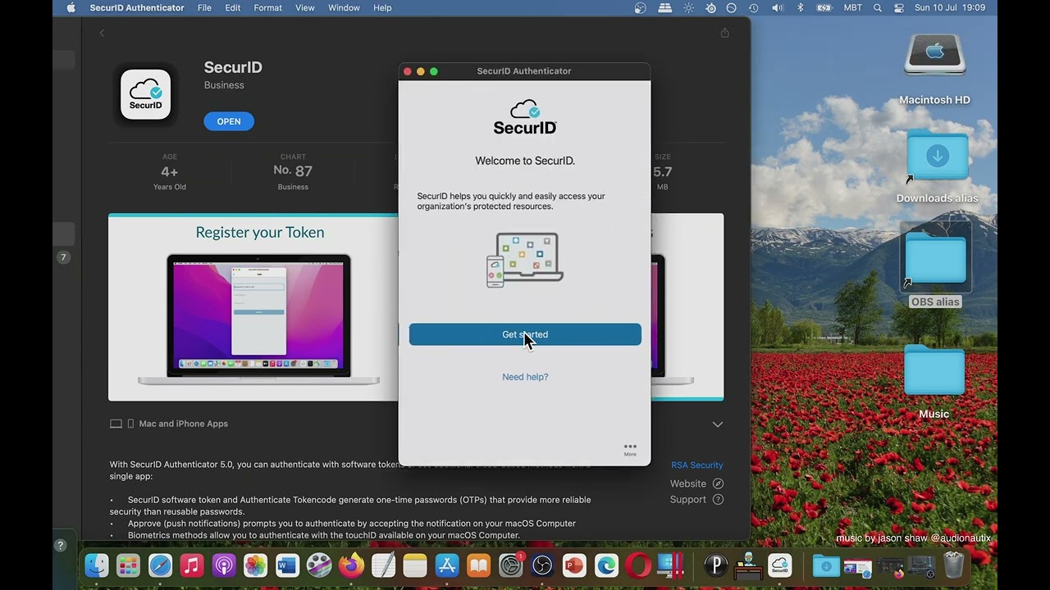View Register your Token screenshot
Image resolution: width=1050 pixels, height=590 pixels.
253,307
